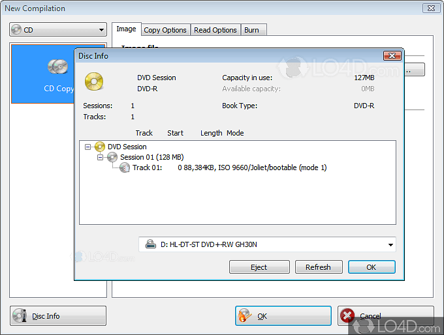Click Cancel in the New Compilation window
The image size is (444, 335).
click(x=385, y=316)
